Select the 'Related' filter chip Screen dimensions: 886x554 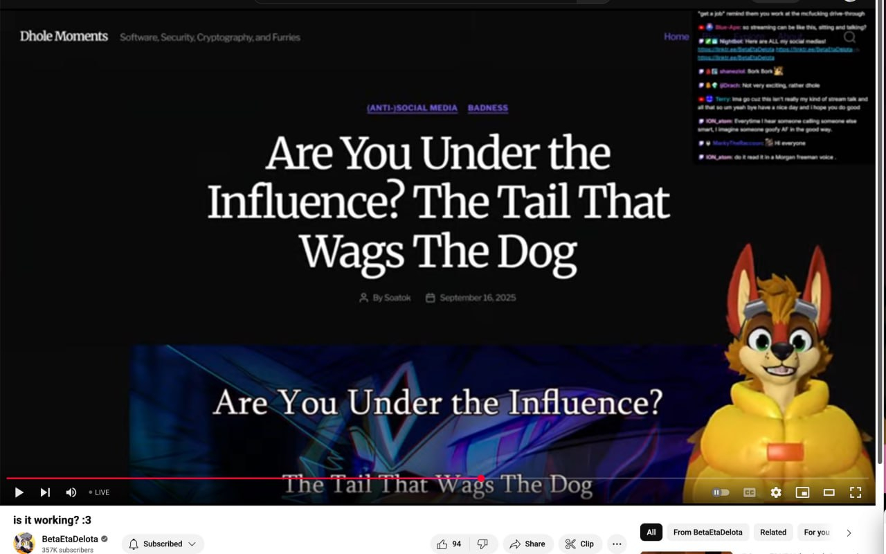click(773, 532)
